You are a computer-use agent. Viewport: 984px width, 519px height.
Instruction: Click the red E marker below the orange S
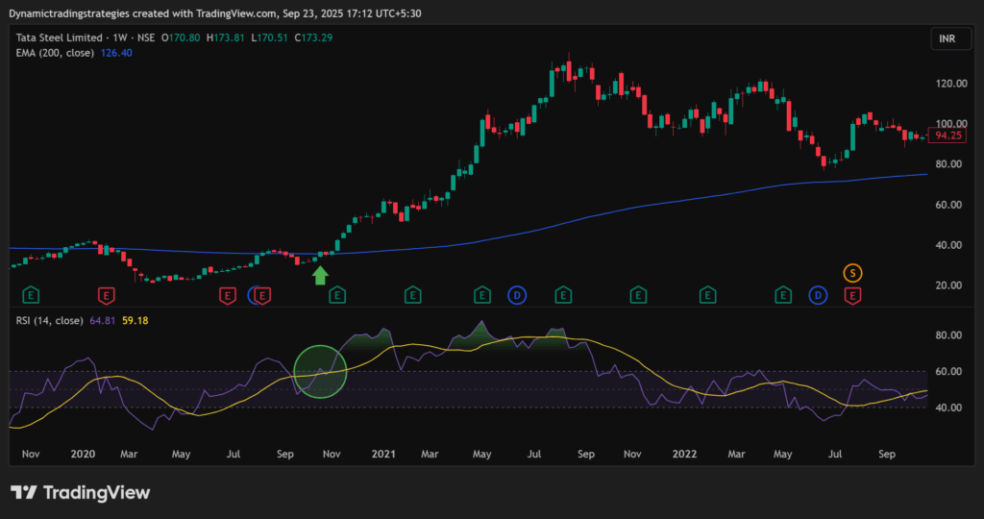pyautogui.click(x=852, y=294)
